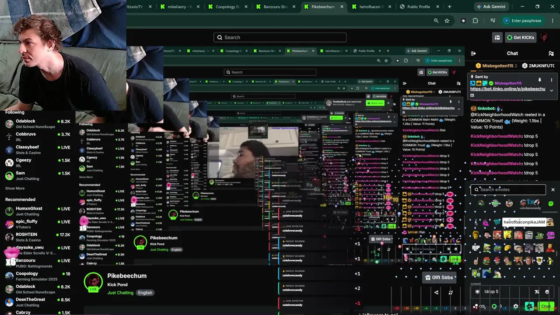
Task: Click the Enter passphrase profile button
Action: (x=523, y=21)
